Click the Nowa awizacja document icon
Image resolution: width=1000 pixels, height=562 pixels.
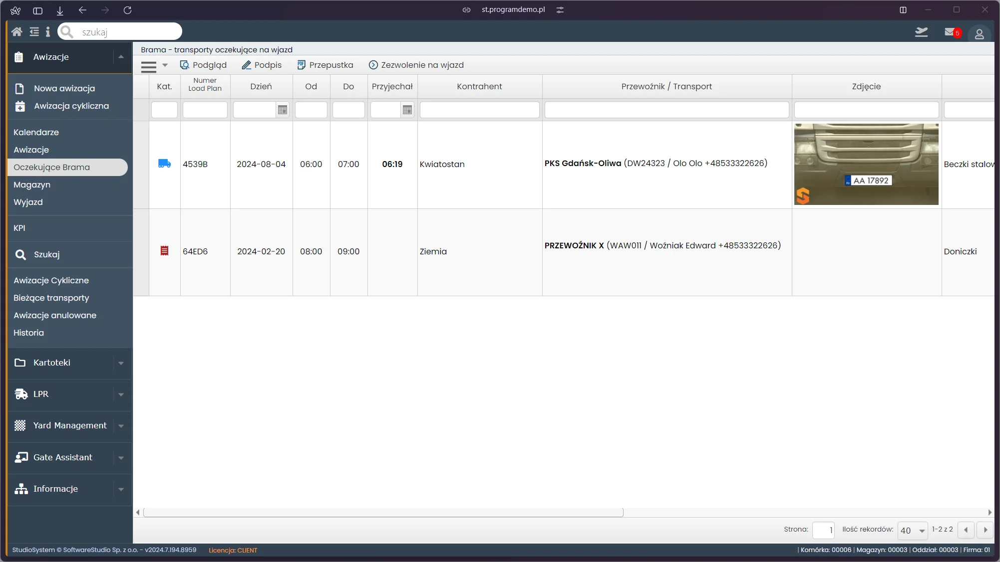coord(19,89)
